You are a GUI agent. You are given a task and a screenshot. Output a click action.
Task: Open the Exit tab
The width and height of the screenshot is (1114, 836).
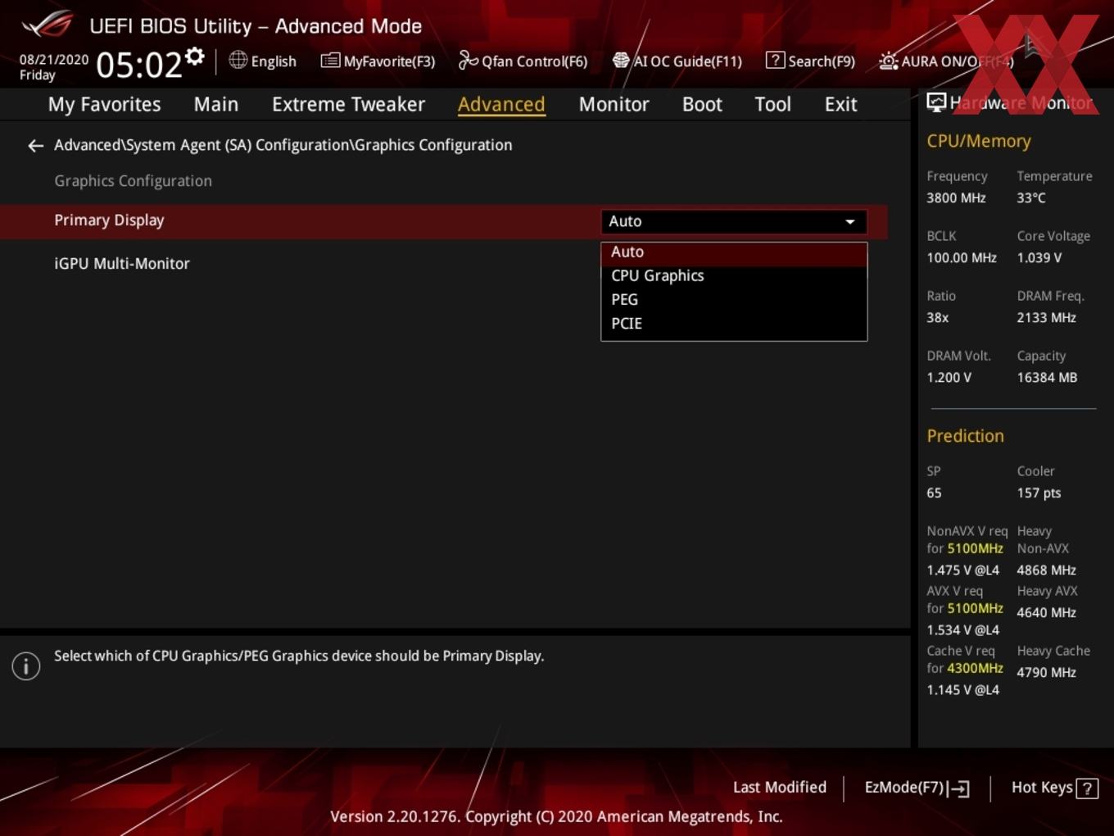(840, 104)
